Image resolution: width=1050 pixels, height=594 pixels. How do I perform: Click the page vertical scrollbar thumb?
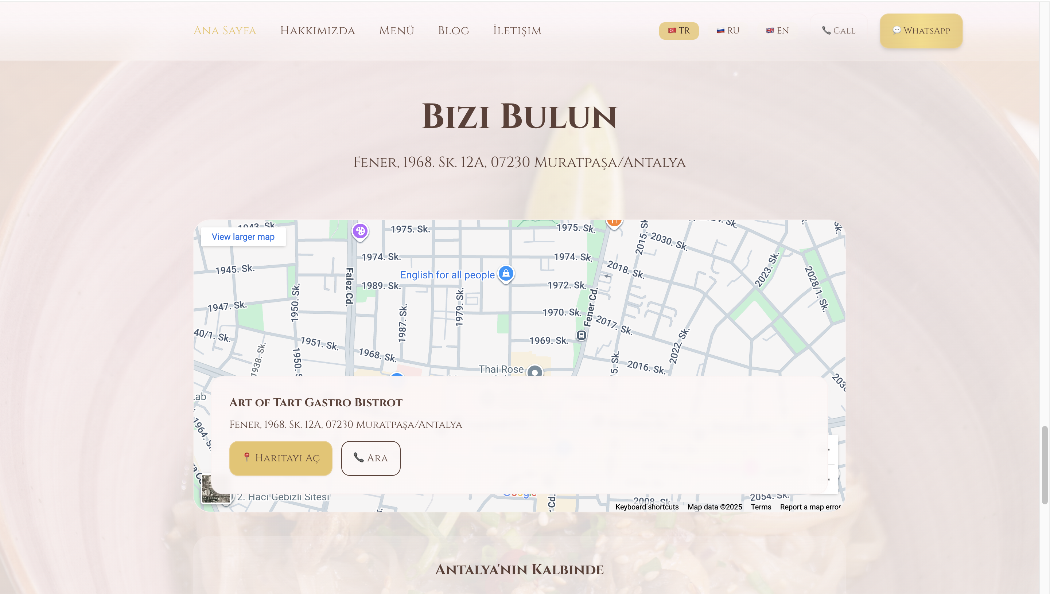[x=1044, y=465]
